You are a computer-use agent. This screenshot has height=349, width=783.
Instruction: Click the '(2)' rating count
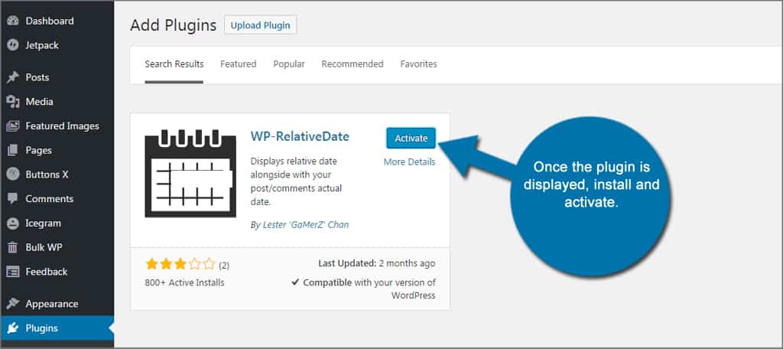tap(224, 265)
